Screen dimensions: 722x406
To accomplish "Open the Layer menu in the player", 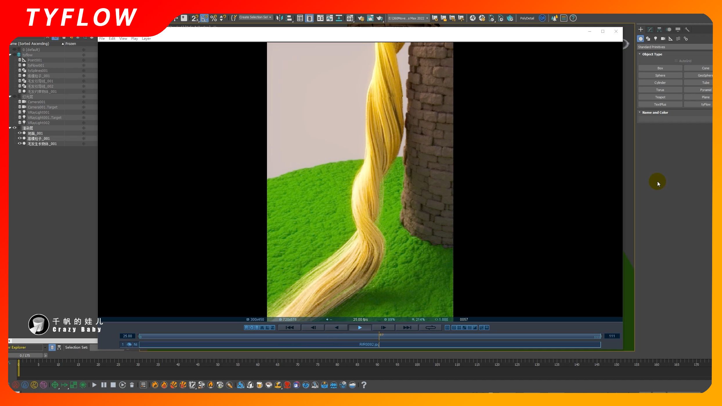I will tap(146, 39).
